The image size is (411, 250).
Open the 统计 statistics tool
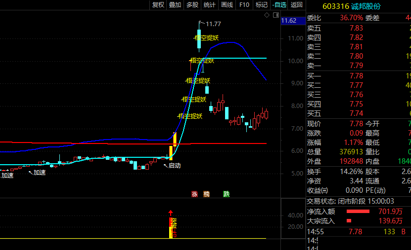[x=209, y=5]
